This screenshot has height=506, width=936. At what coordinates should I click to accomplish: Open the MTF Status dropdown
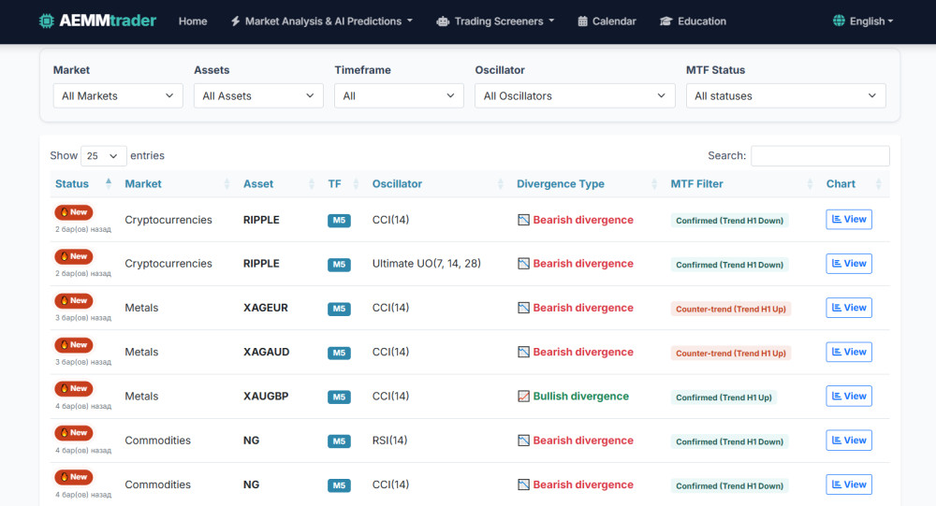pos(785,96)
